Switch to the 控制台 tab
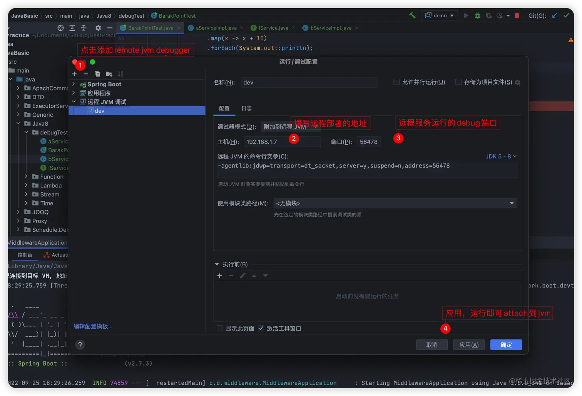 [x=25, y=255]
